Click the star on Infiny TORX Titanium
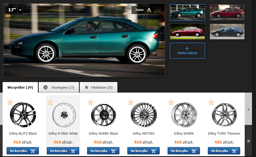Screen dimensions: 256x157 pyautogui.click(x=211, y=103)
